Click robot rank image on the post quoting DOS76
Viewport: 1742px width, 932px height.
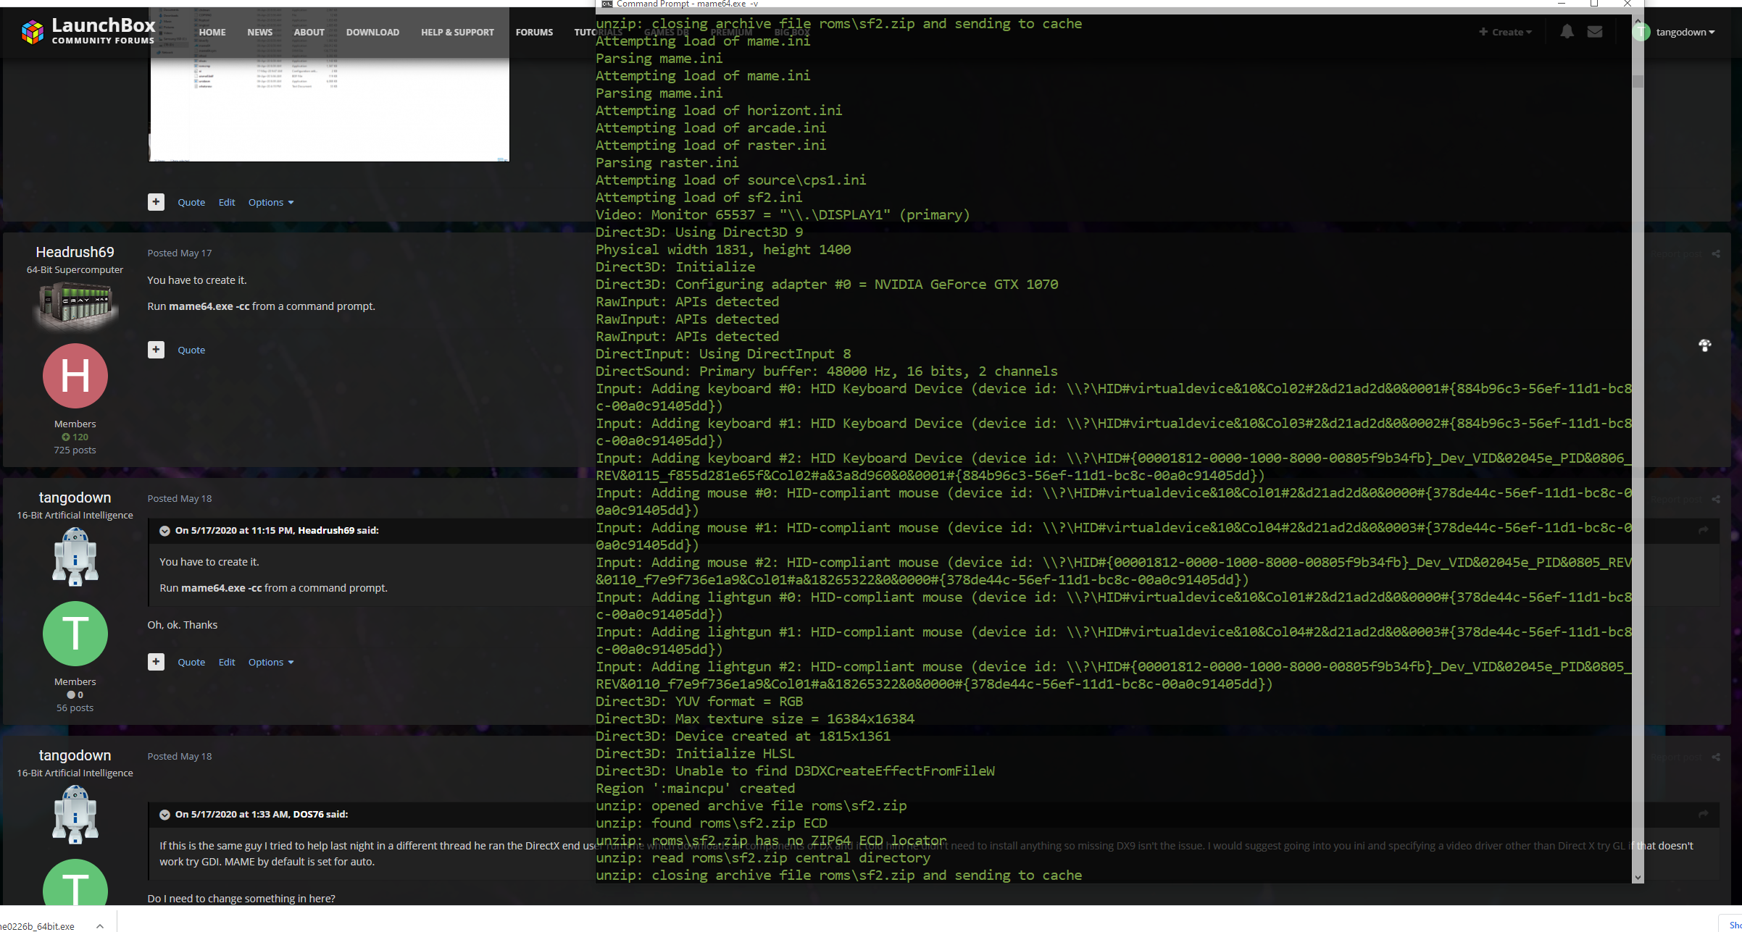(x=75, y=814)
